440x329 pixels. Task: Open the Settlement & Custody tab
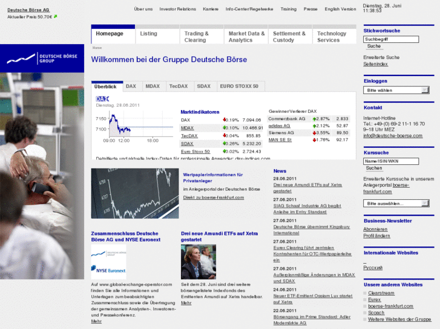[x=290, y=34]
